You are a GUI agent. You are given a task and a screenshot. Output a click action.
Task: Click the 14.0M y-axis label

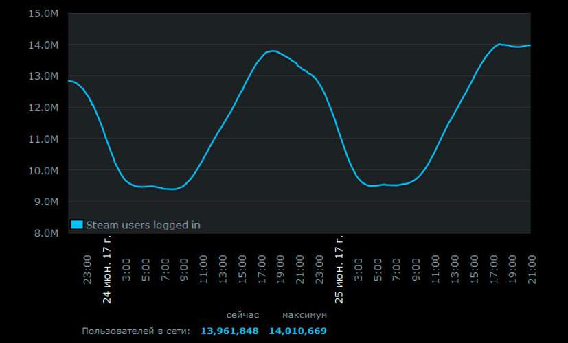(45, 45)
